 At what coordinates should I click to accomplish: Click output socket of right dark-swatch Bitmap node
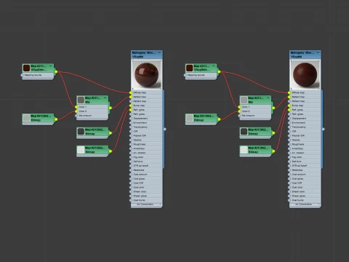coord(273,133)
